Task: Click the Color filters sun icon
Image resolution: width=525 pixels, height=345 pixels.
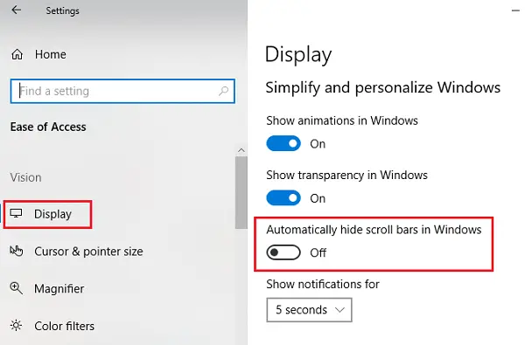Action: [16, 326]
